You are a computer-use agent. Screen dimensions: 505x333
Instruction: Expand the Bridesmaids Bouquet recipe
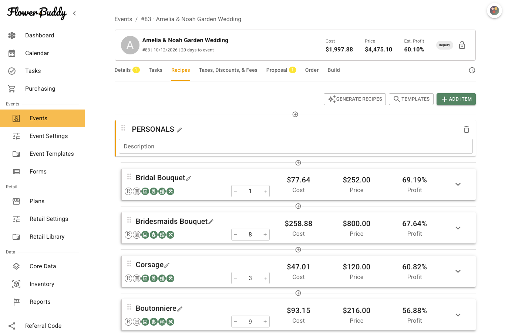458,228
